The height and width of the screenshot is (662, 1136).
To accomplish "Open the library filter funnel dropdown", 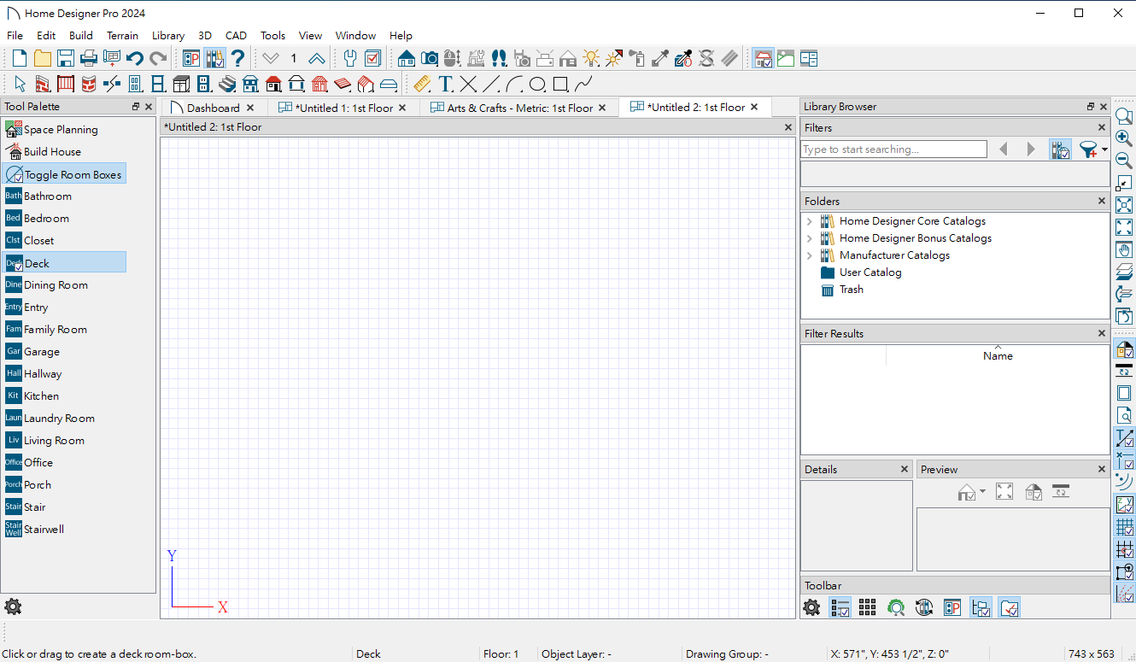I will 1092,149.
